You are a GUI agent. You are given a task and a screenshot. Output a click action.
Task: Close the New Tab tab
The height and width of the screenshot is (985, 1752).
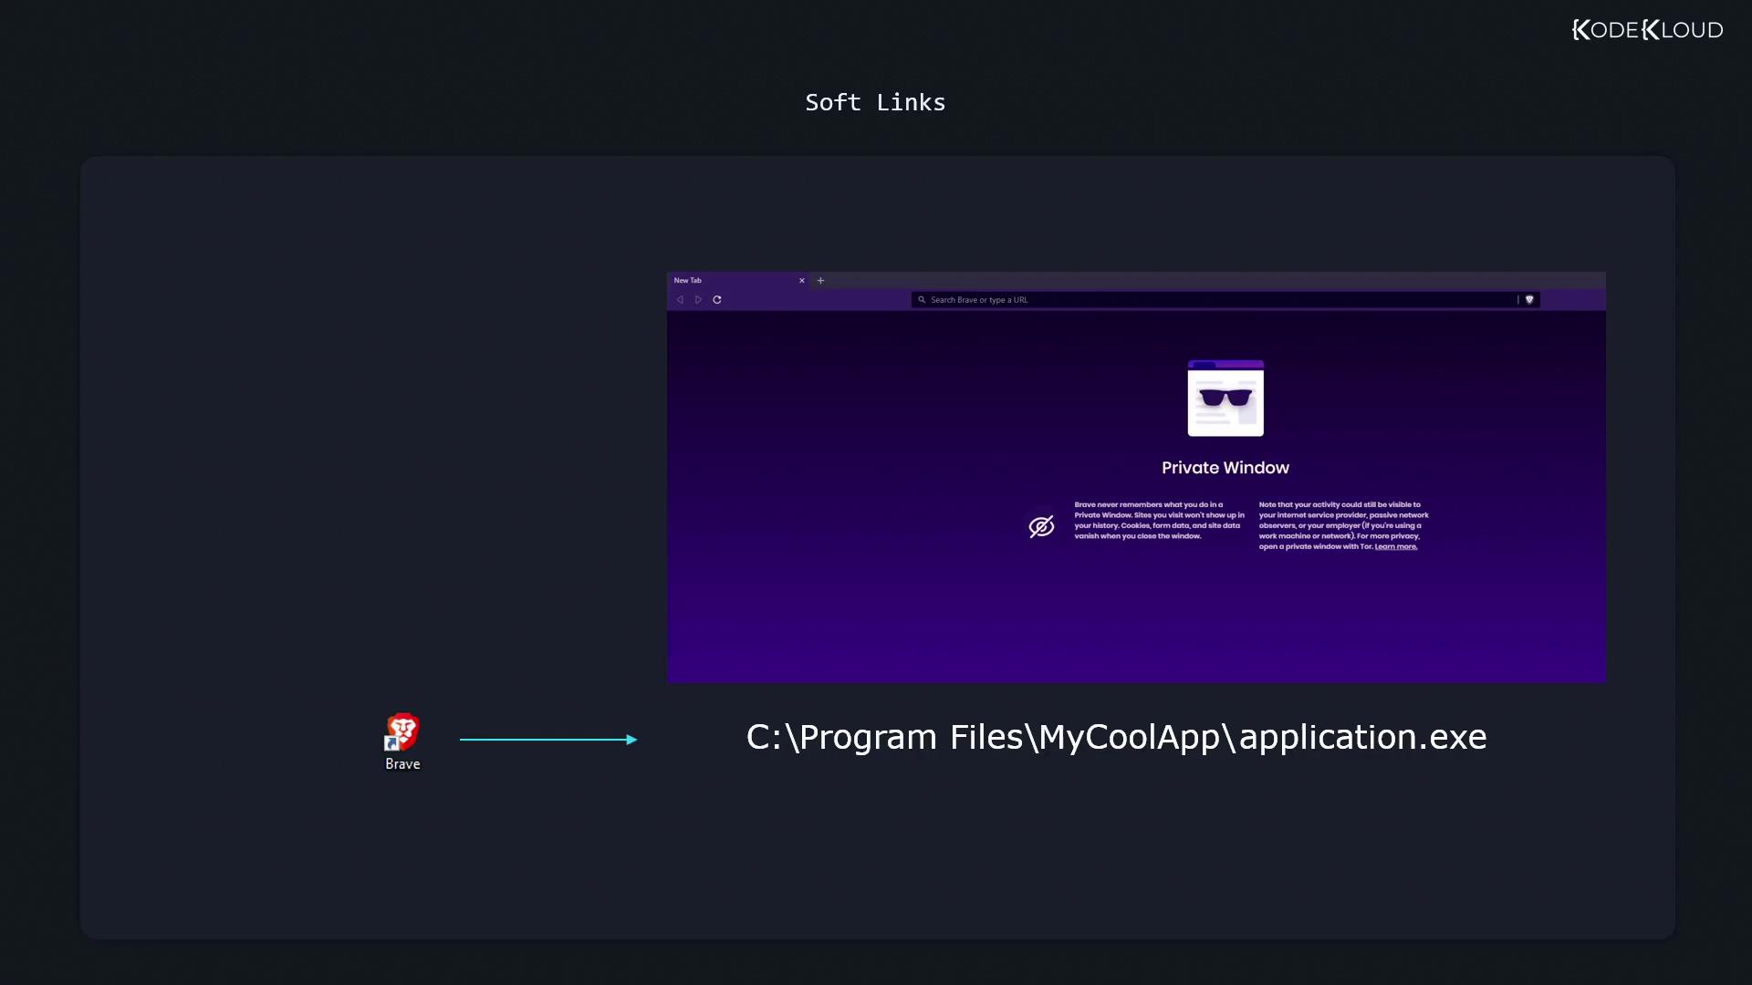pos(802,281)
